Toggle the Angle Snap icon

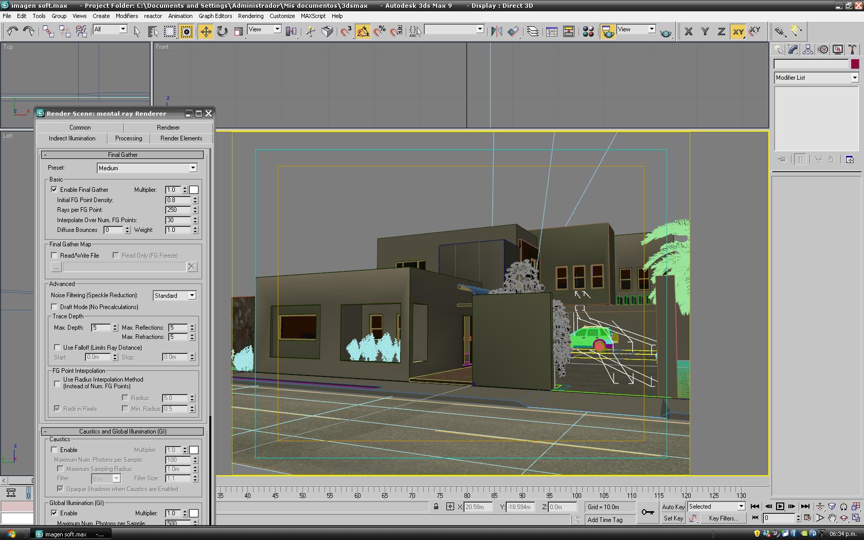(x=363, y=31)
